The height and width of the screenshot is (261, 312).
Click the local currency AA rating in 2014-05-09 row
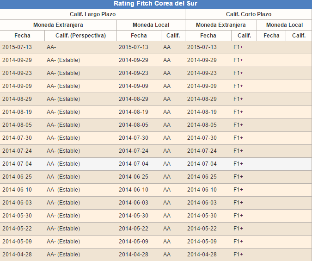tap(167, 242)
